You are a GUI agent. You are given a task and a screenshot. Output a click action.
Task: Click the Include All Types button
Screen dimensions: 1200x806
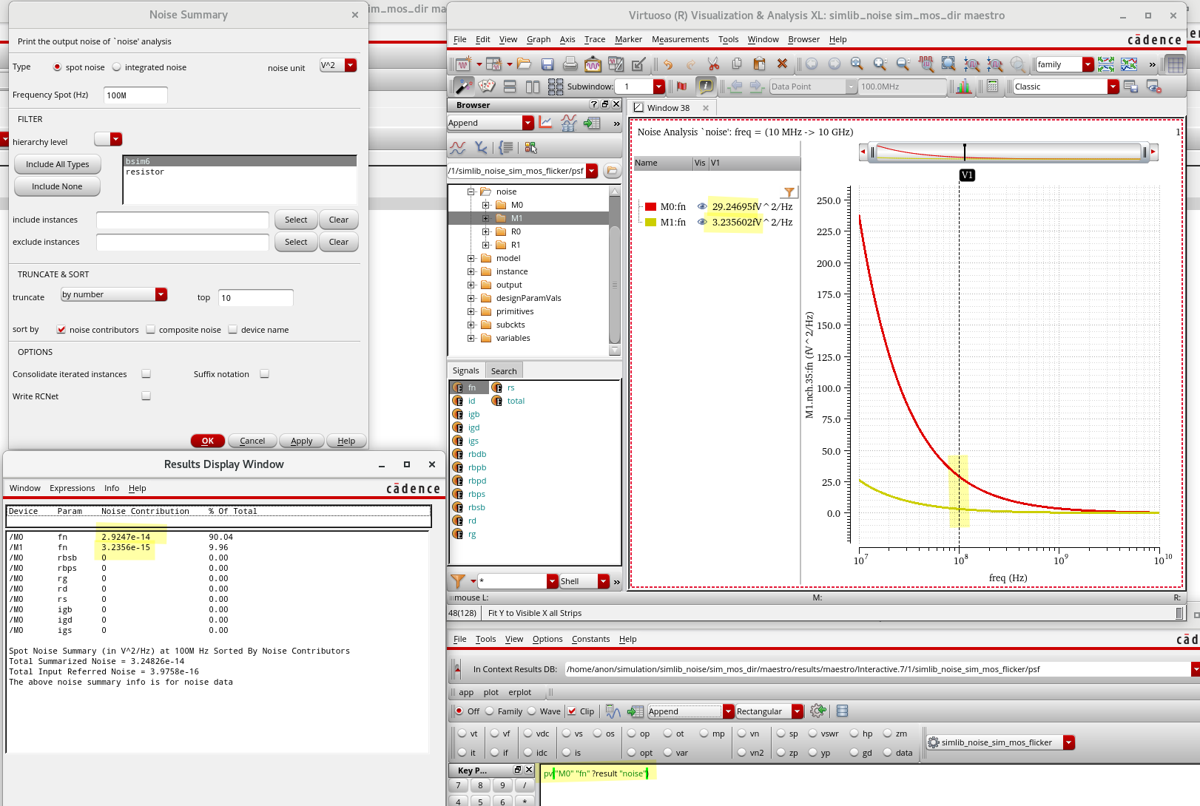(x=58, y=164)
